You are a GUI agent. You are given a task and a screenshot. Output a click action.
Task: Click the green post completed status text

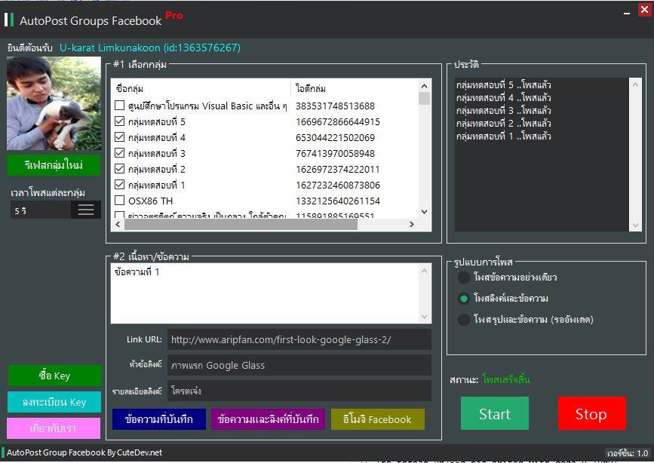[x=506, y=379]
